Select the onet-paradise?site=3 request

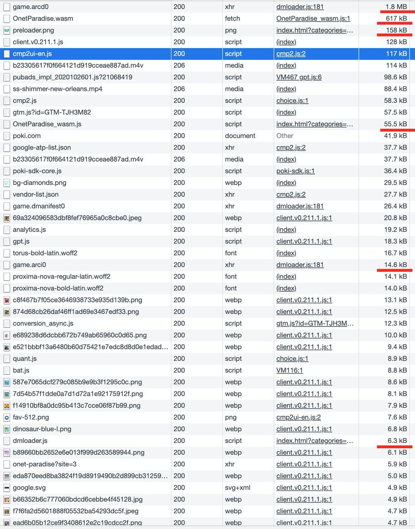click(x=45, y=464)
